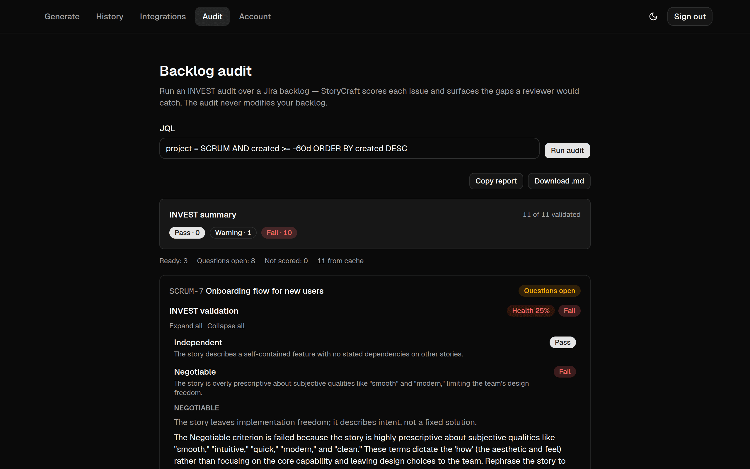Expand all INVEST criteria
The image size is (750, 469).
point(186,326)
